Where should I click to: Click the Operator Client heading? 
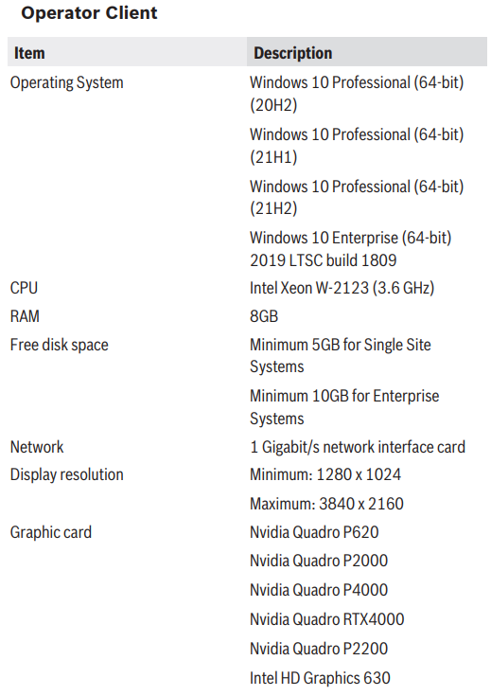(89, 13)
